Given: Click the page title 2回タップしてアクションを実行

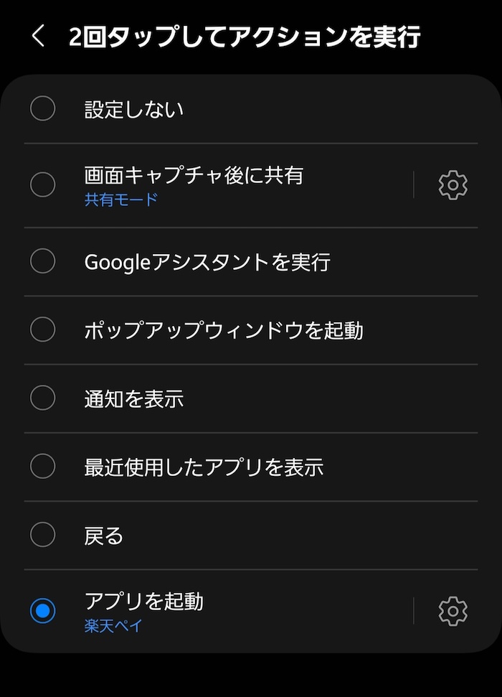Looking at the screenshot, I should pos(245,37).
